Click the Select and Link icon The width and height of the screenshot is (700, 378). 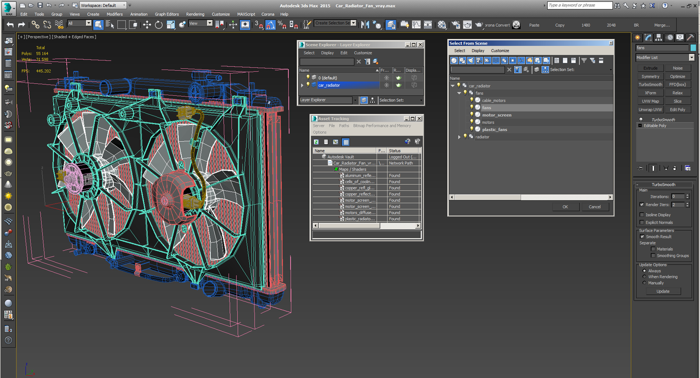click(x=35, y=25)
